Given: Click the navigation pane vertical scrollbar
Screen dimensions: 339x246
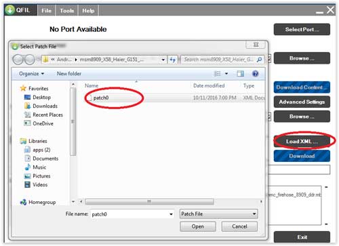Looking at the screenshot, I should coord(73,121).
